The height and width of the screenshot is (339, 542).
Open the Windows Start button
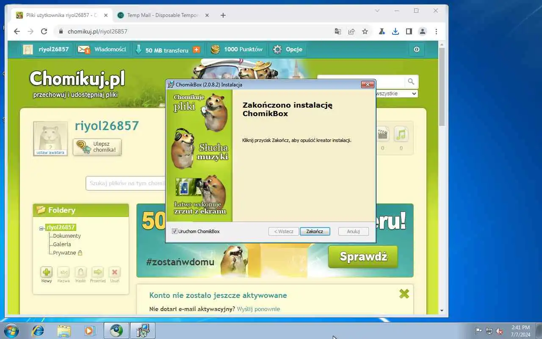(11, 331)
